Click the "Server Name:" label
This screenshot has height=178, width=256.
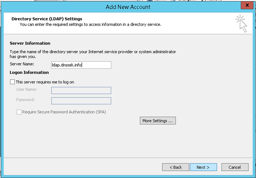click(22, 65)
